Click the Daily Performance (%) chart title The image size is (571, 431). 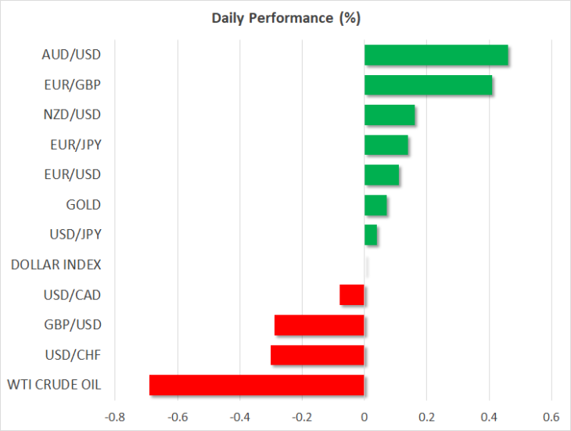tap(285, 18)
